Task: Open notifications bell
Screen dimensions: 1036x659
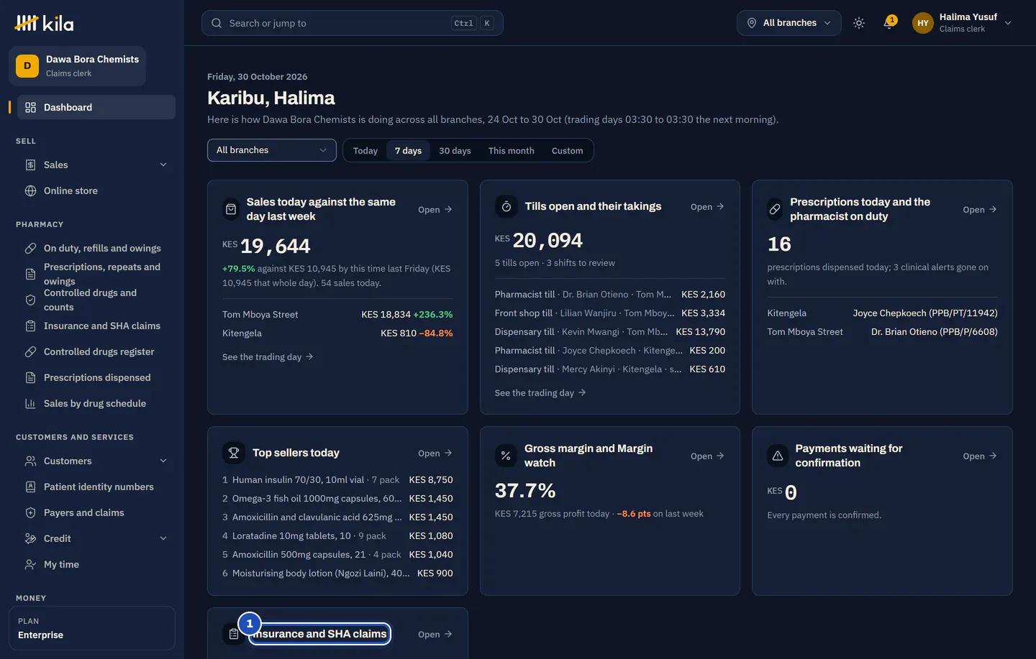Action: point(890,23)
